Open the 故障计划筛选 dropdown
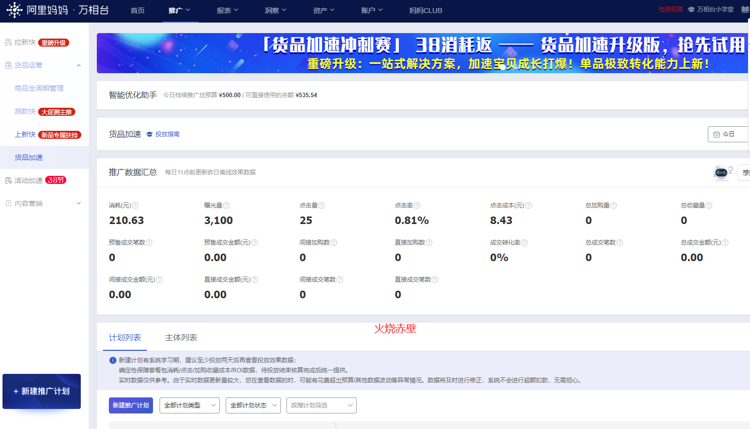 [x=322, y=405]
